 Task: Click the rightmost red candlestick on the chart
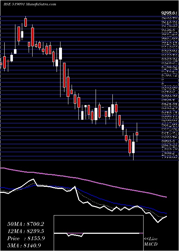pyautogui.click(x=137, y=134)
